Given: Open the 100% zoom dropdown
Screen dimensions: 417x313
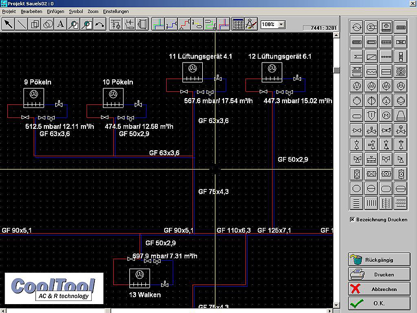Looking at the screenshot, I should 281,25.
